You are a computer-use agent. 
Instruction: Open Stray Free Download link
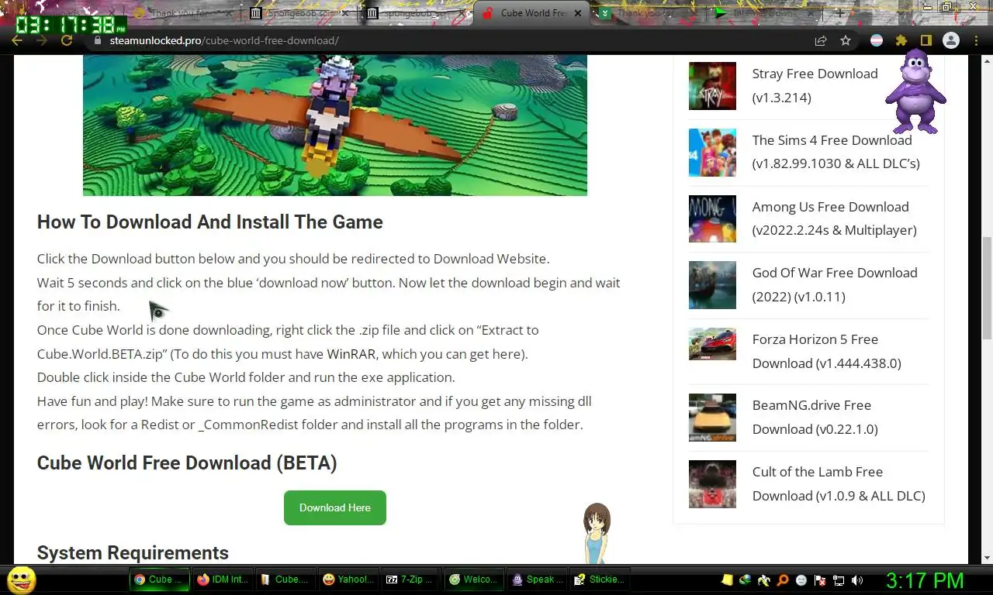[x=815, y=85]
